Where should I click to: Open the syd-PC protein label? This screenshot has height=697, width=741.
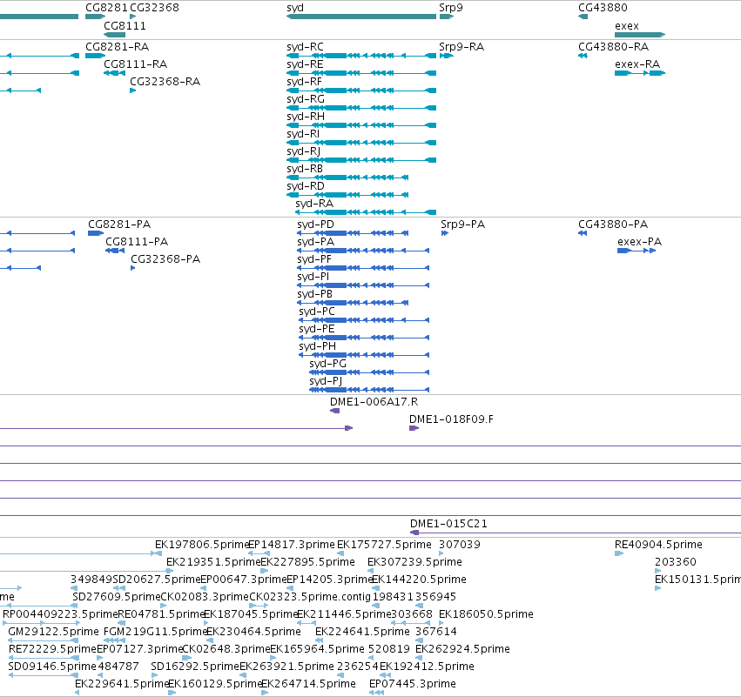coord(317,312)
